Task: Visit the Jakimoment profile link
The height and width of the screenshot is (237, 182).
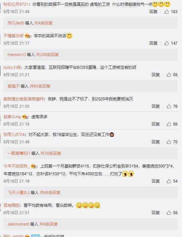Action: pyautogui.click(x=18, y=224)
